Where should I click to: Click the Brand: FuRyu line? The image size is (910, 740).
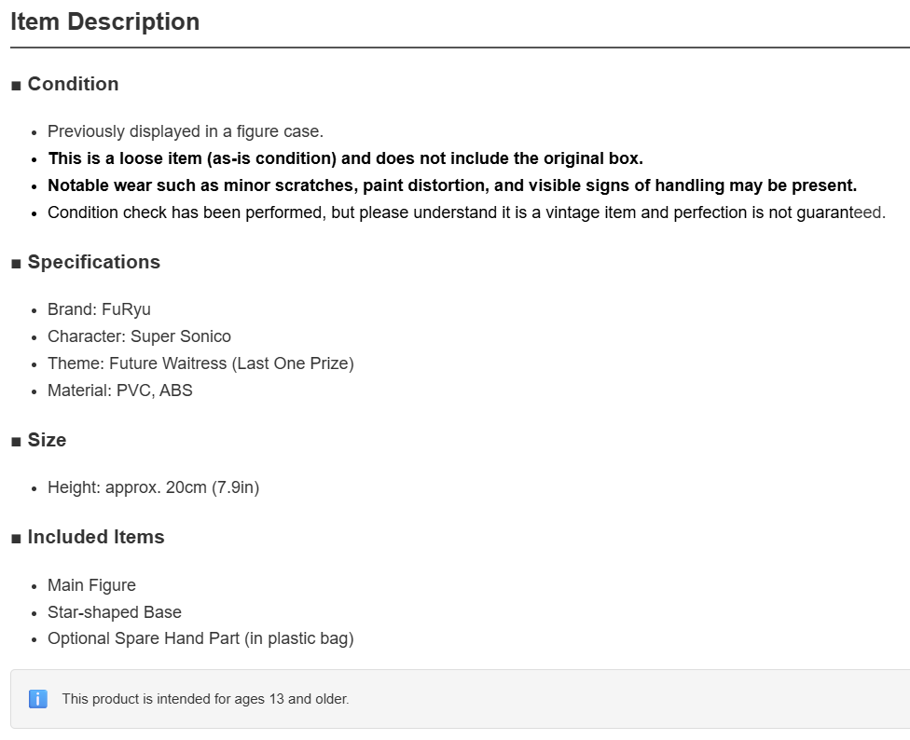click(x=99, y=309)
